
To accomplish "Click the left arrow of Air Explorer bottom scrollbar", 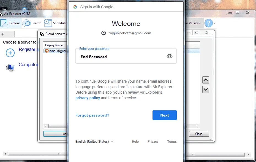I will coord(5,154).
